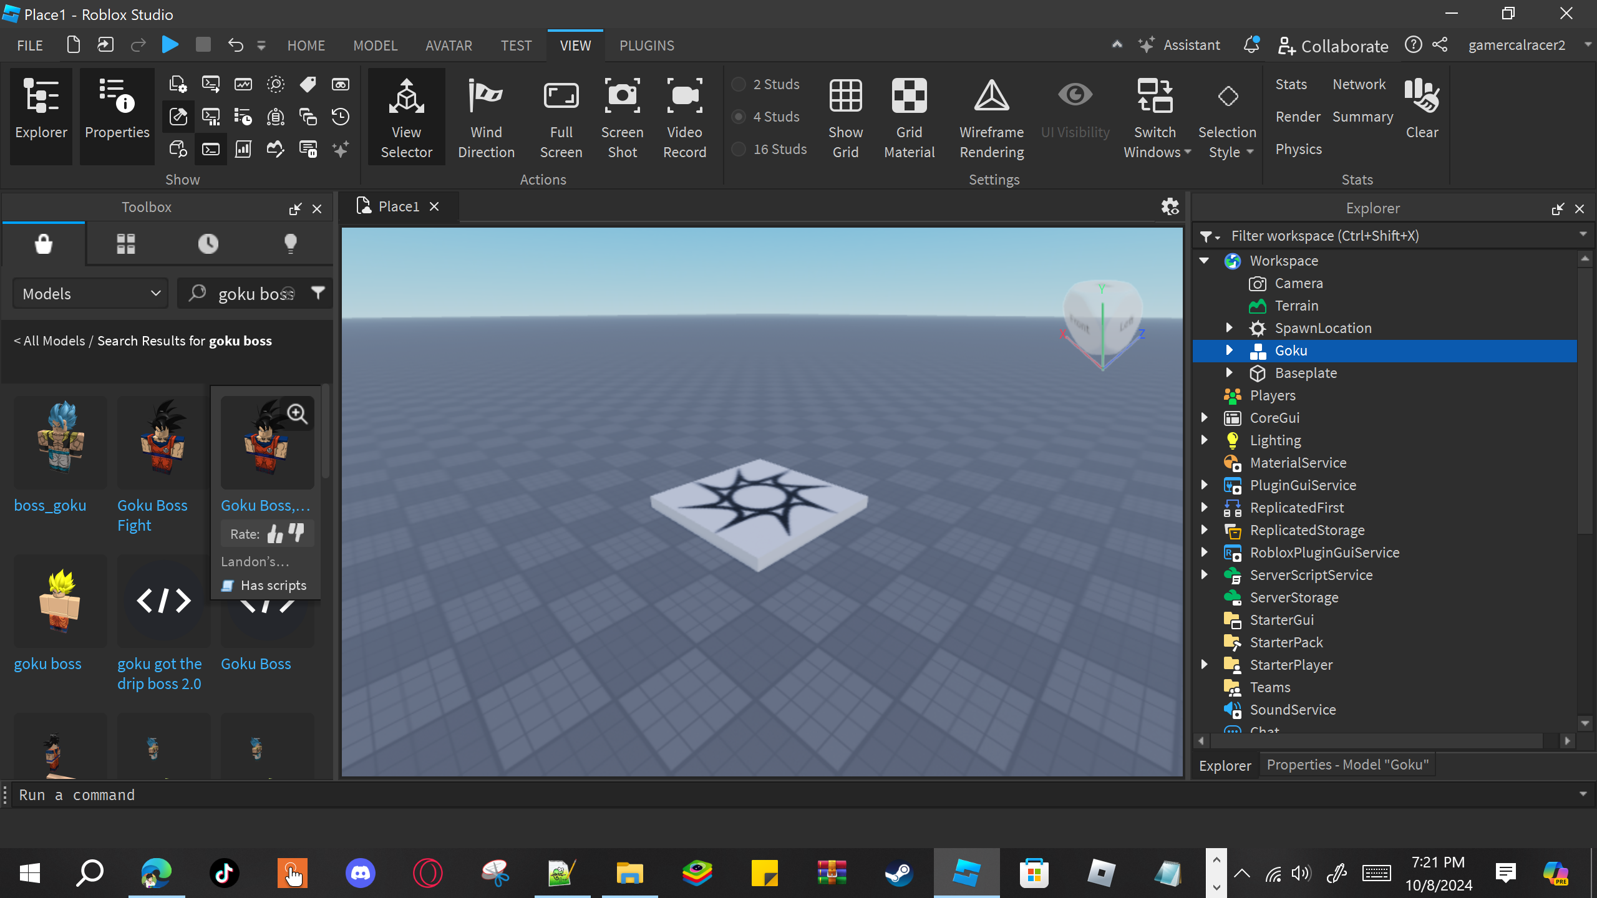Expand the Goku model in Explorer
Screen dimensions: 1597x898
tap(1229, 350)
